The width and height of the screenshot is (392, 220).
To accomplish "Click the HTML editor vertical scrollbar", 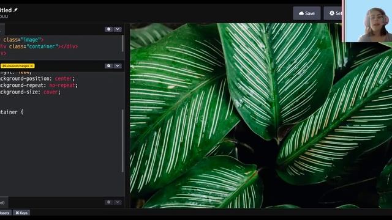I will [123, 43].
